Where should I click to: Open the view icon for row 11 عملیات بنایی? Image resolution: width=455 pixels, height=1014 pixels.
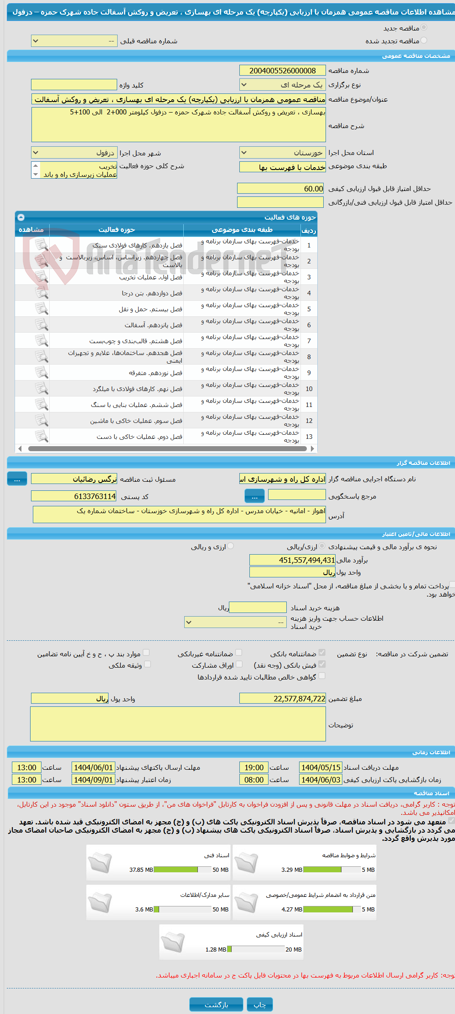[x=41, y=405]
